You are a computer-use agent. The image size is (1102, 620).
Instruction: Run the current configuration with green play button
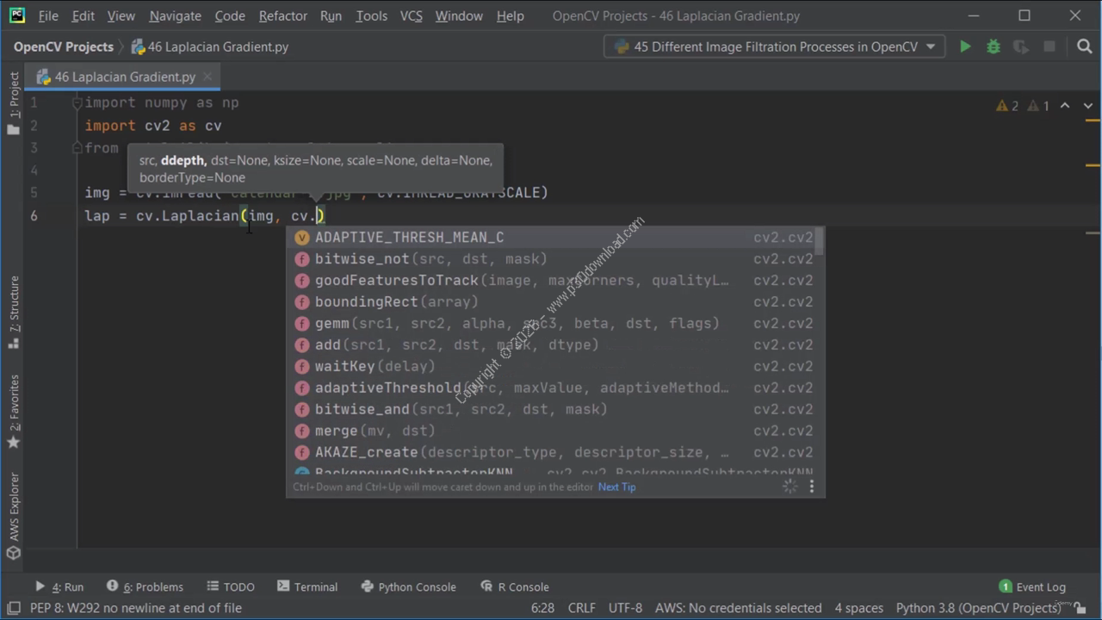pyautogui.click(x=965, y=46)
